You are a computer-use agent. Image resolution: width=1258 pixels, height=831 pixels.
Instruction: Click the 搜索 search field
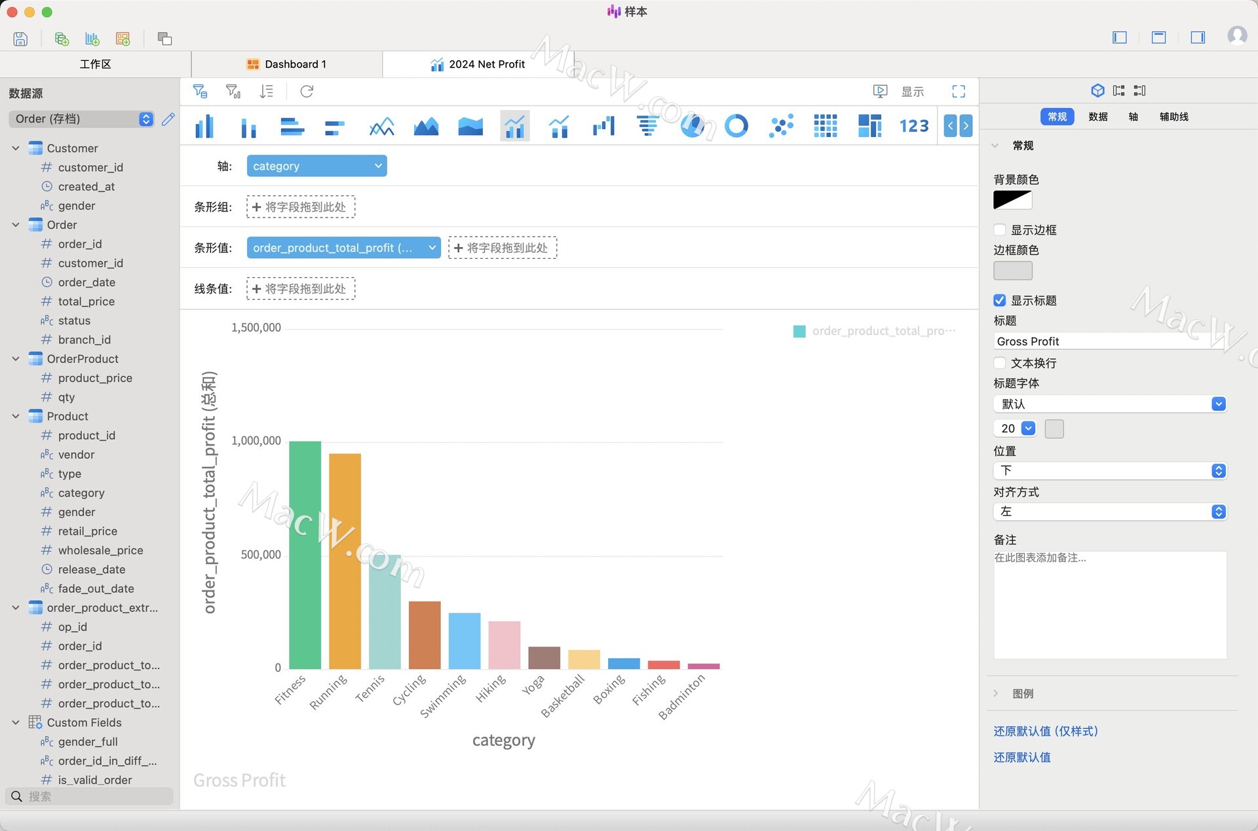coord(90,796)
